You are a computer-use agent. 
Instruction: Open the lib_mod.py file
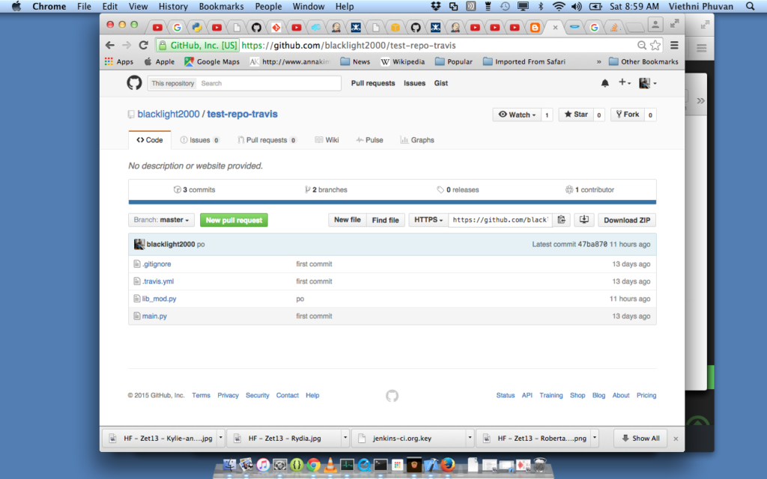(x=159, y=299)
